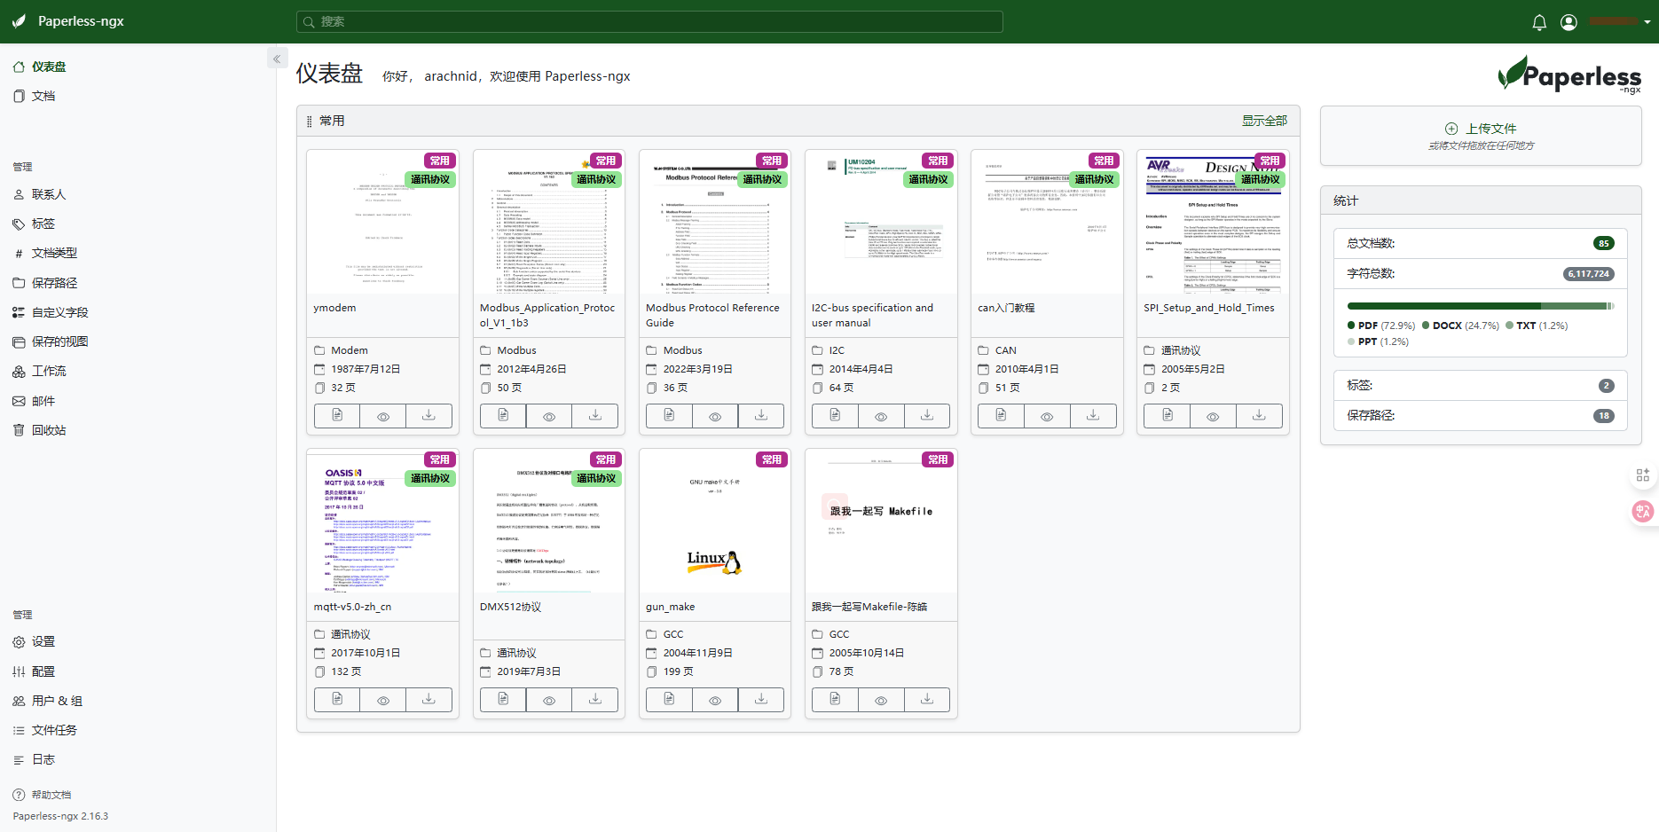
Task: Collapse the left sidebar with the chevron
Action: point(277,59)
